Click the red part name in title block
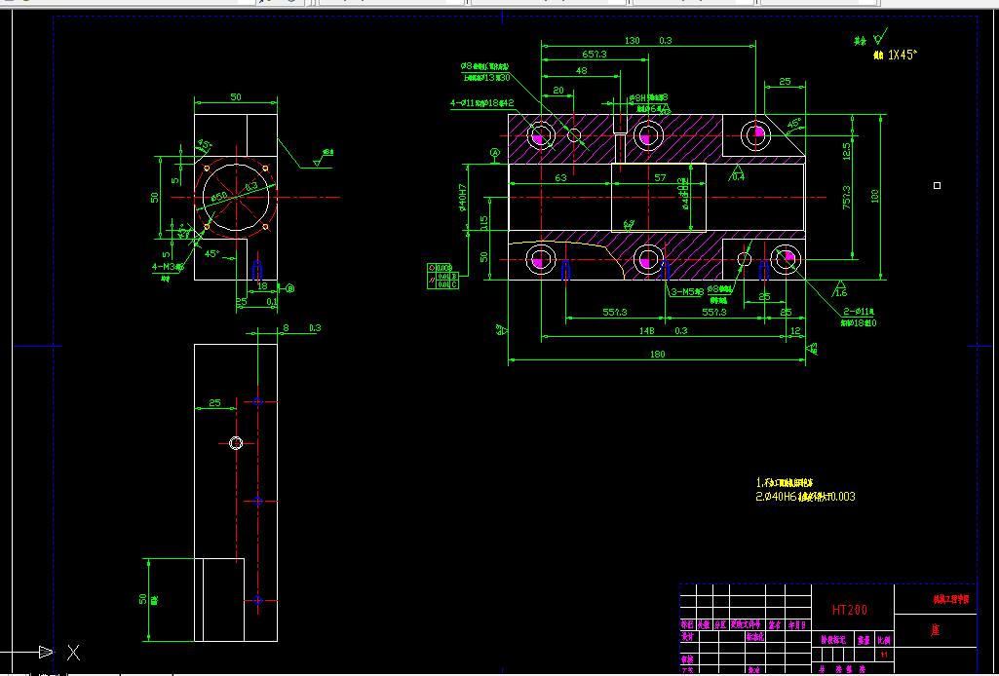 click(x=936, y=630)
